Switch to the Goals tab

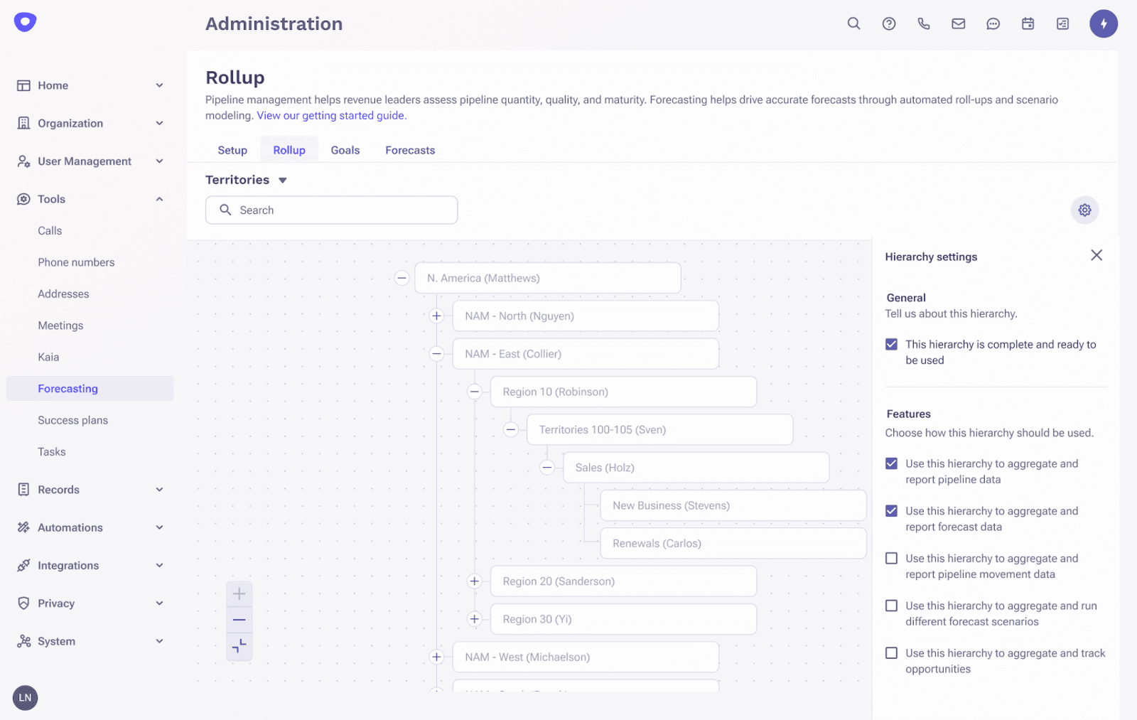pyautogui.click(x=345, y=150)
